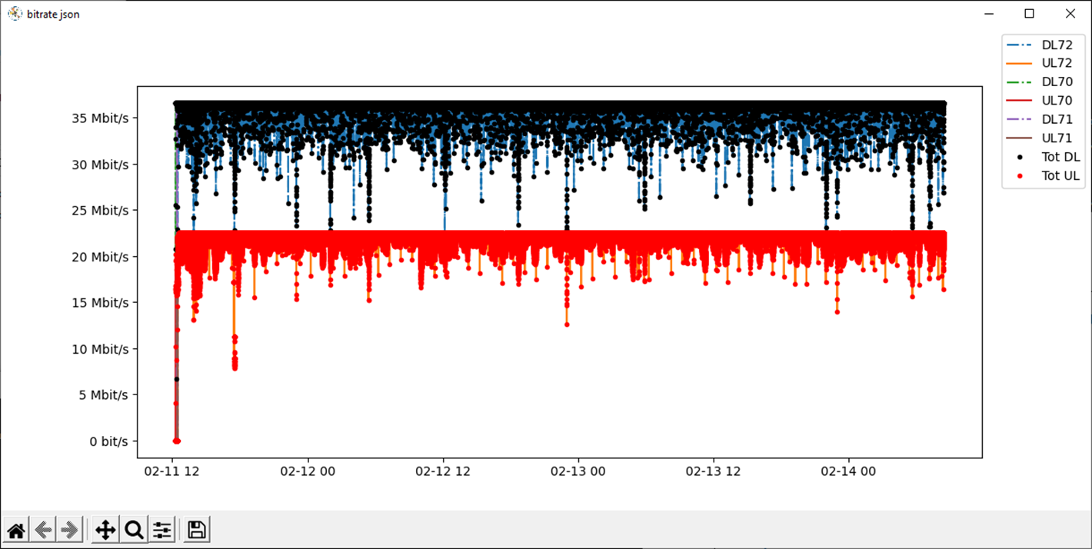The image size is (1092, 549).
Task: Click the 02-13 12 time label
Action: (x=714, y=471)
